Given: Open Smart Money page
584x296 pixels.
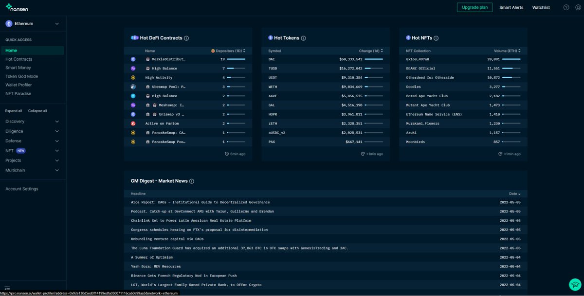Looking at the screenshot, I should [18, 68].
